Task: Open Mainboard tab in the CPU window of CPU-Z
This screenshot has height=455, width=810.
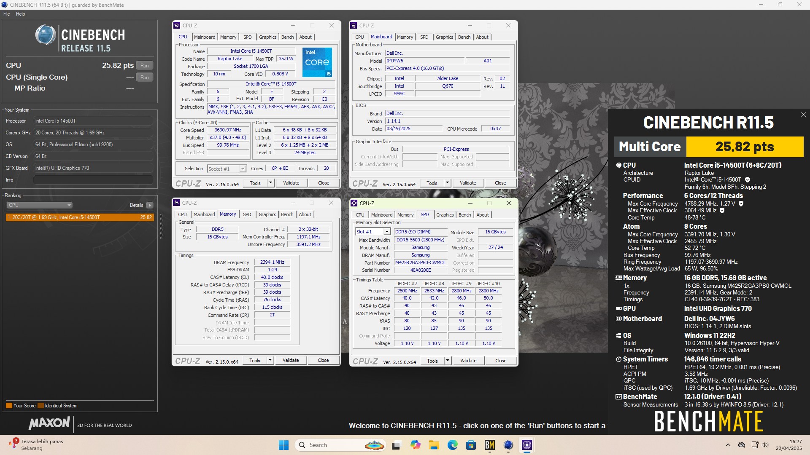Action: (x=205, y=37)
